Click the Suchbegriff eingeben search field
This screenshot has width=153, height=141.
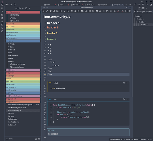143,12
